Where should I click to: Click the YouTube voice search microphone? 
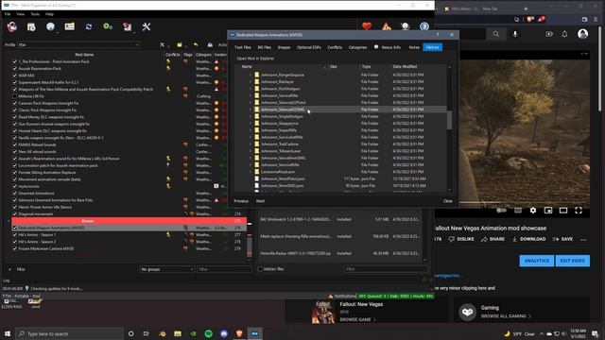pos(515,34)
